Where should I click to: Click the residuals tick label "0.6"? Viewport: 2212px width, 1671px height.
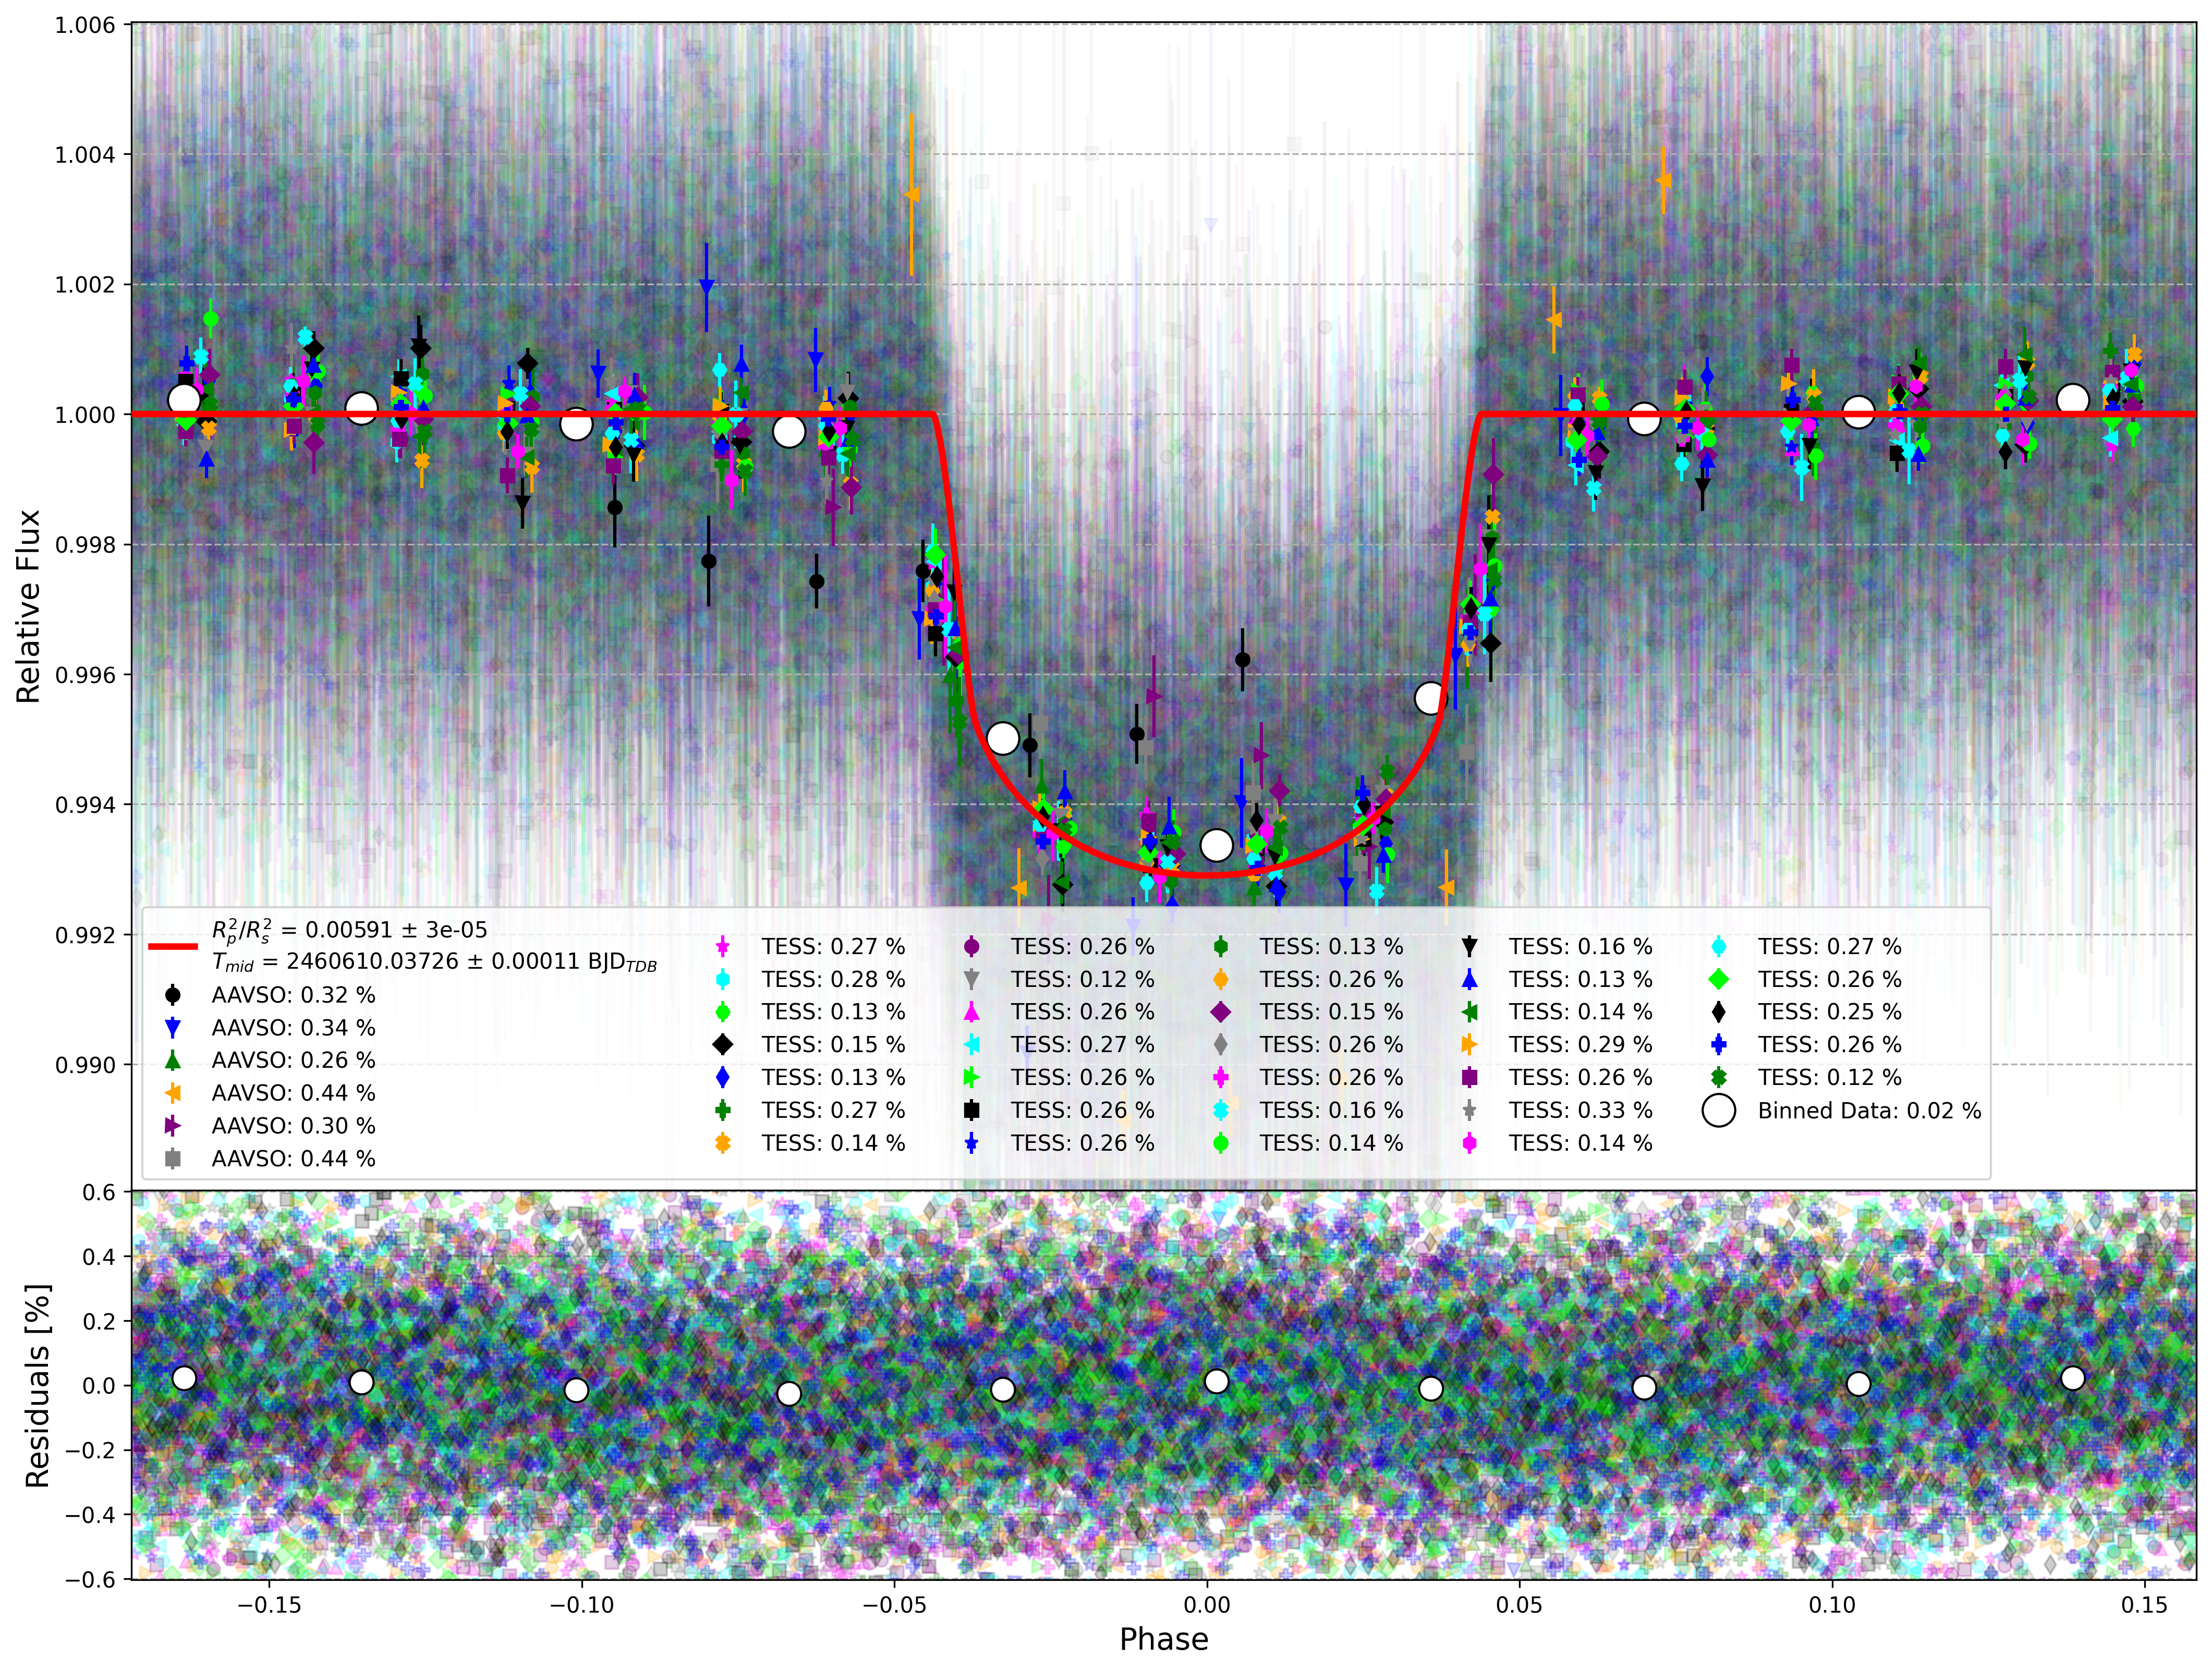point(99,1192)
